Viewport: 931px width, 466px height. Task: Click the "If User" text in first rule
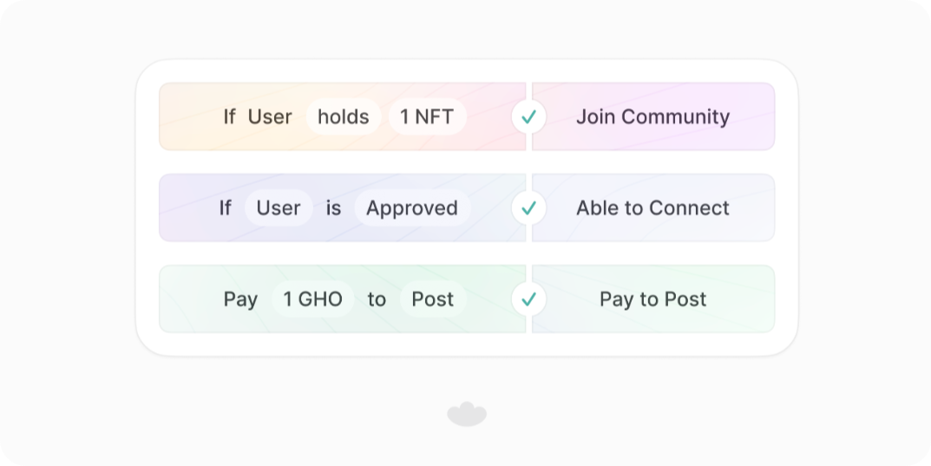click(x=258, y=117)
